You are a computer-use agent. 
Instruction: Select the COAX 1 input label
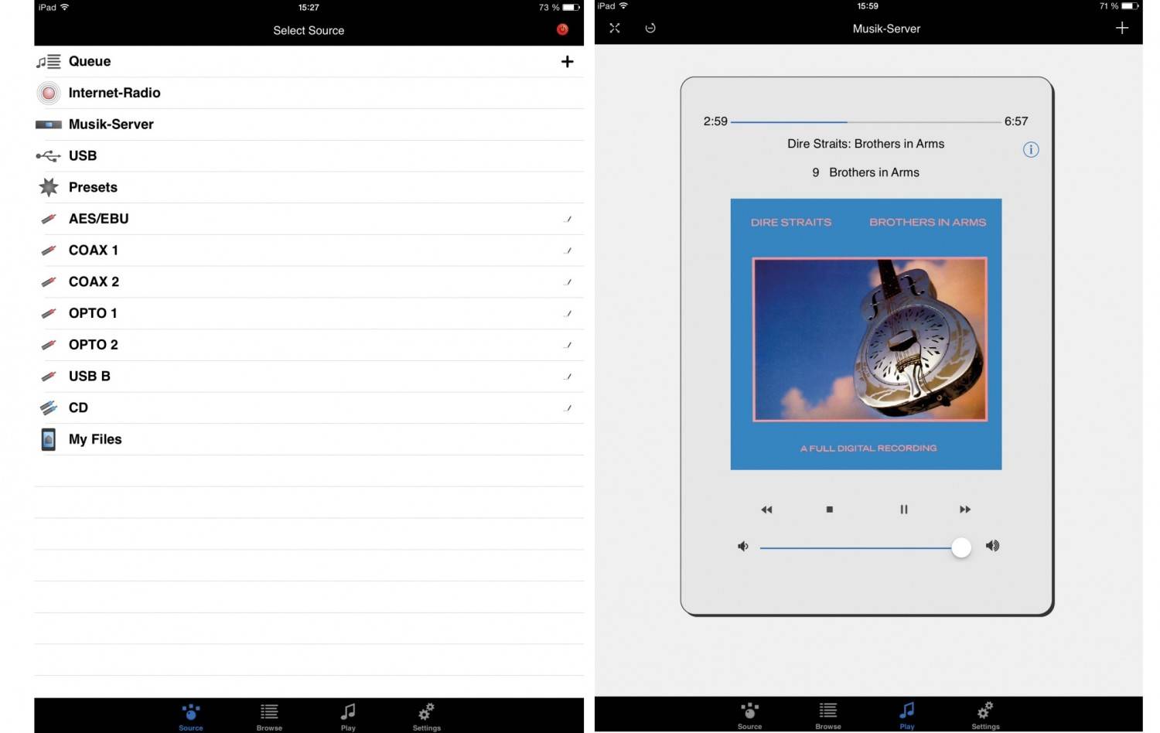pyautogui.click(x=94, y=251)
